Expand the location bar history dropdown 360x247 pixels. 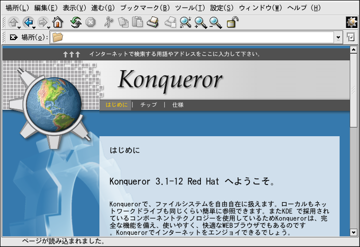339,37
